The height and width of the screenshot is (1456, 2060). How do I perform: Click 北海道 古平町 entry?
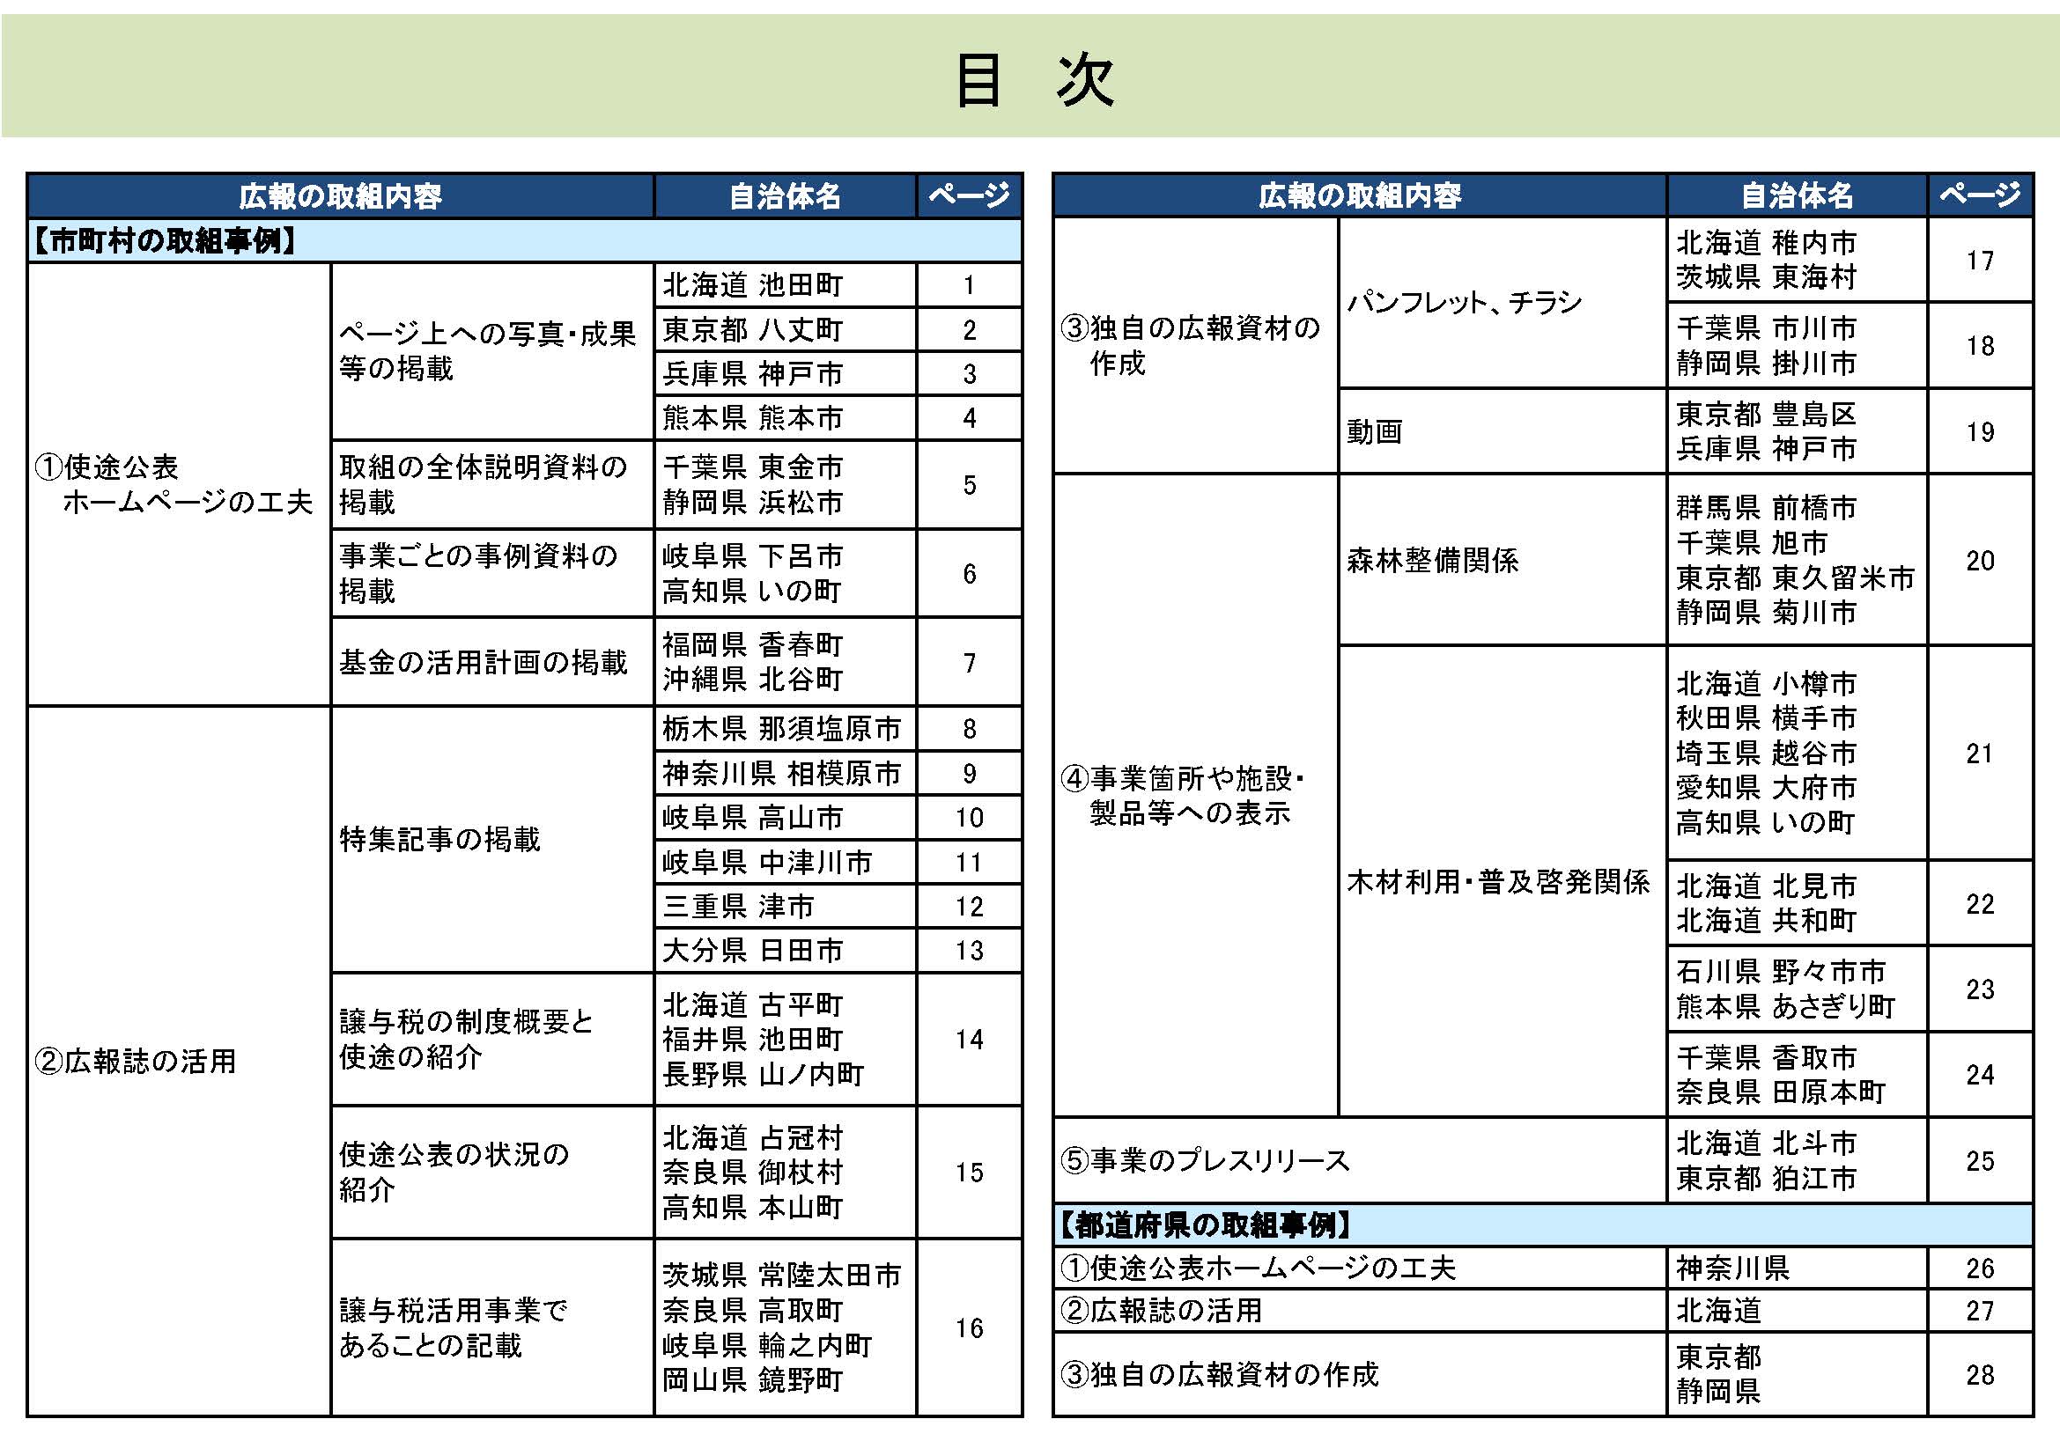752,1005
